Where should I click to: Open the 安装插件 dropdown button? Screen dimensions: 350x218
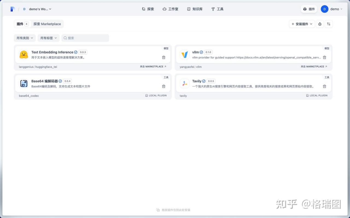(x=302, y=24)
